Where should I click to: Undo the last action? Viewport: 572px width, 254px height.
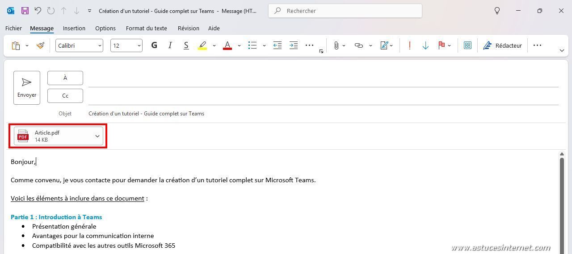click(x=38, y=11)
